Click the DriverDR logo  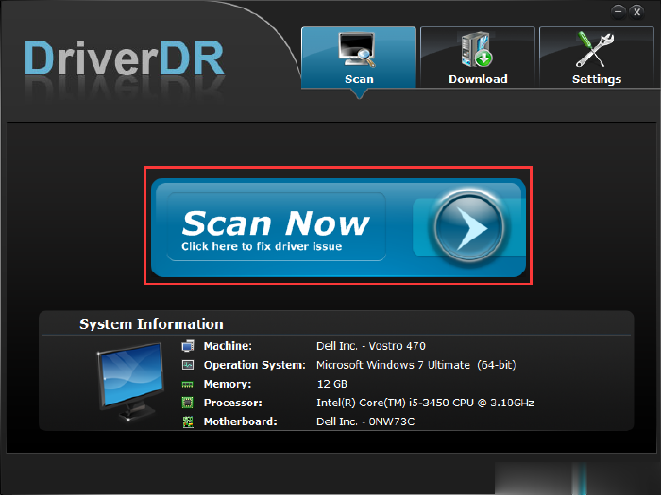pos(125,58)
